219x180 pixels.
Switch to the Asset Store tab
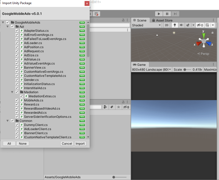(162, 20)
